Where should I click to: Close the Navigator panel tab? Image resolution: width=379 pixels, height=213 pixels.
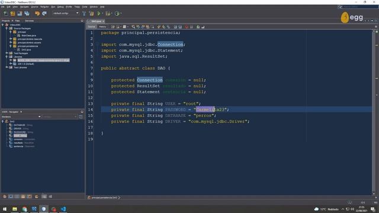21,112
